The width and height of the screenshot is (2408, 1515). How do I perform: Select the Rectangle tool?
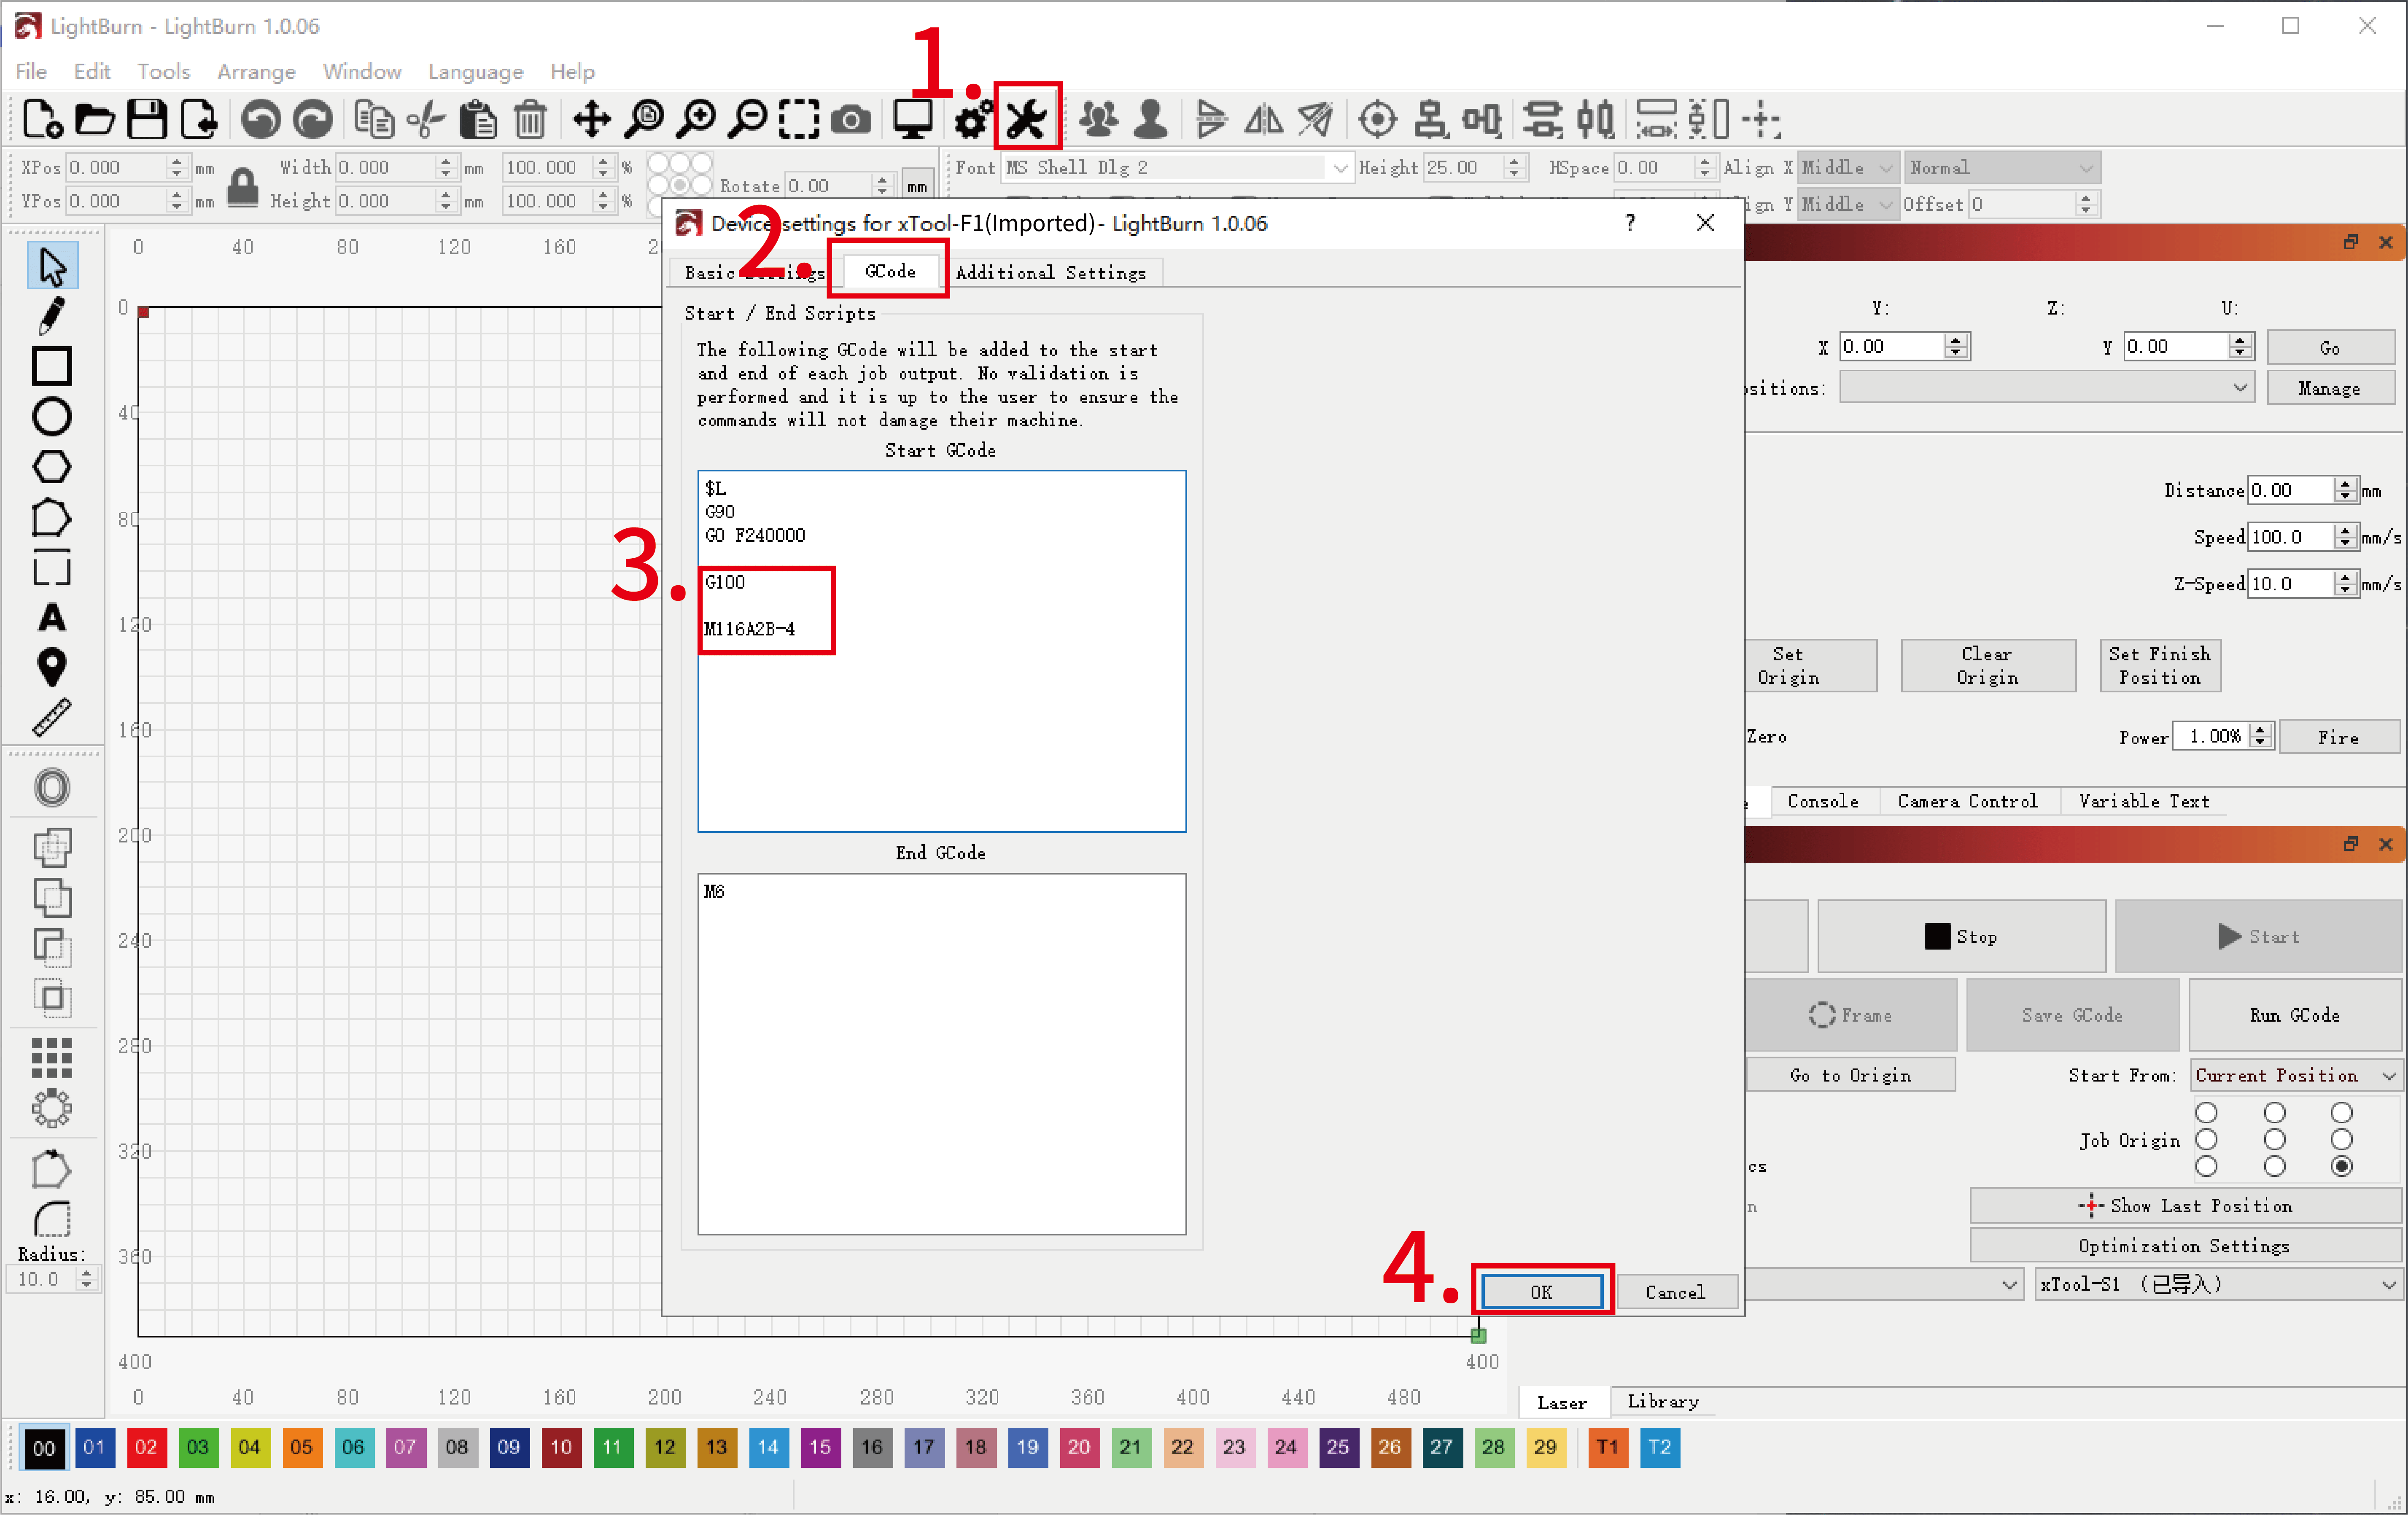51,366
